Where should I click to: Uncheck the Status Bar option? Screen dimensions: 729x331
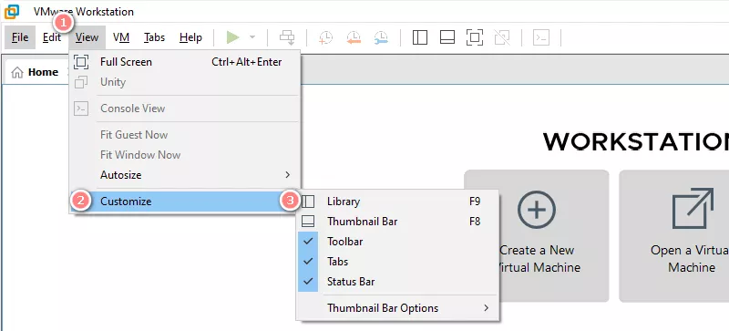coord(398,282)
